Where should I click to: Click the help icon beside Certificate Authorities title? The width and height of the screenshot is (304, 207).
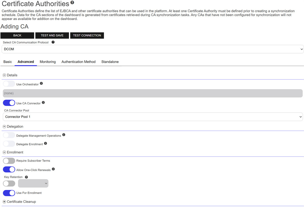point(72,3)
